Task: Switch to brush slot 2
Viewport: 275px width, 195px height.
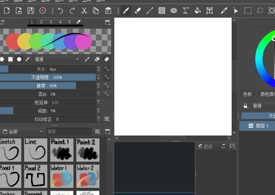Action: point(41,22)
